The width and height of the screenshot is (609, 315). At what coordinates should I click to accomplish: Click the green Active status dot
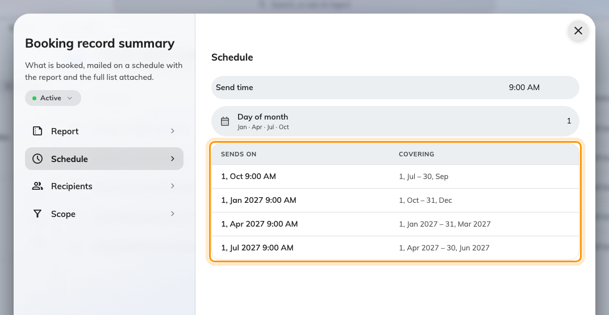click(35, 99)
